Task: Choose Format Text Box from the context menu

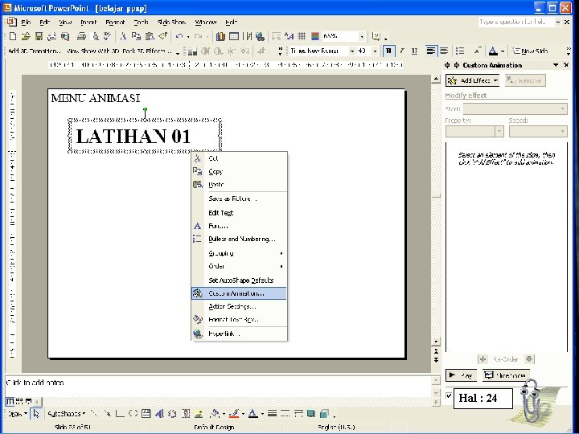Action: (239, 320)
